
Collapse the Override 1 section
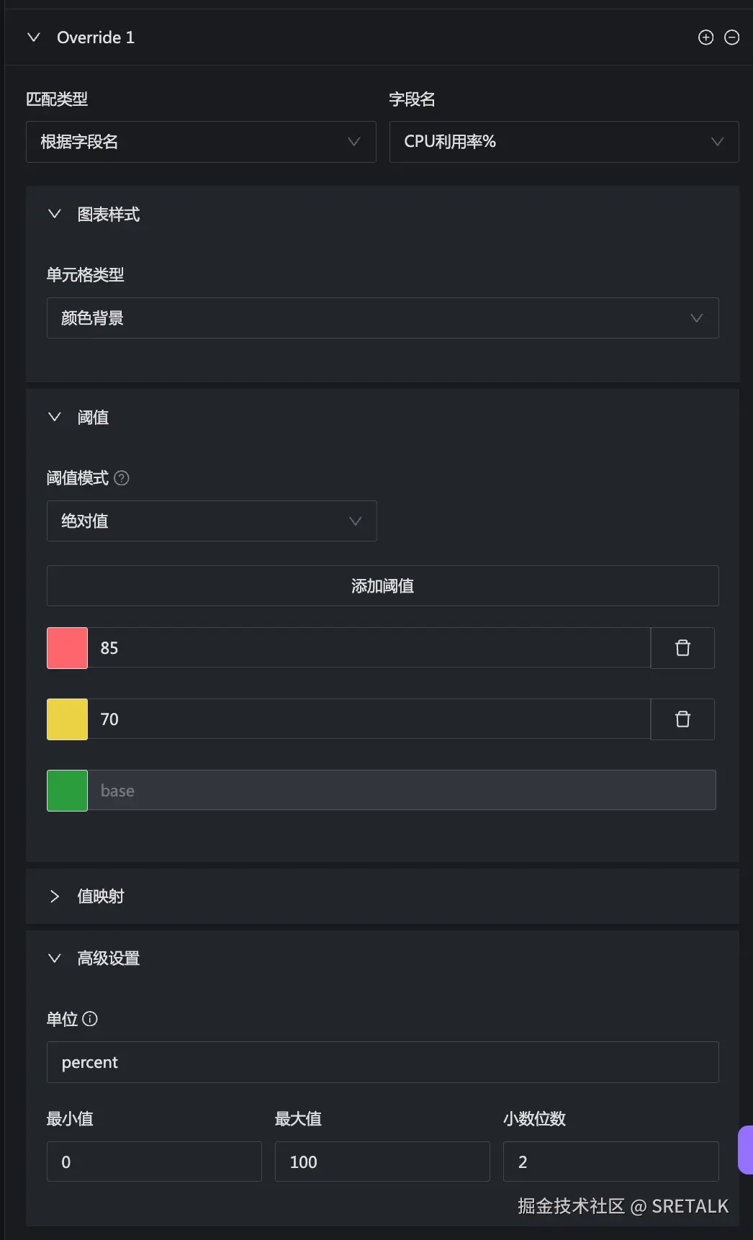click(x=34, y=37)
